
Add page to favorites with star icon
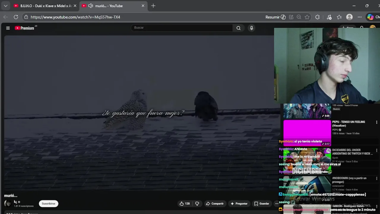point(307,17)
